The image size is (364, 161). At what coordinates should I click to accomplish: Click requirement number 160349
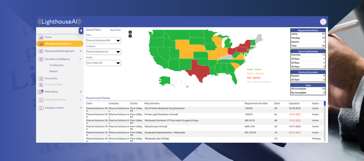pyautogui.click(x=248, y=109)
